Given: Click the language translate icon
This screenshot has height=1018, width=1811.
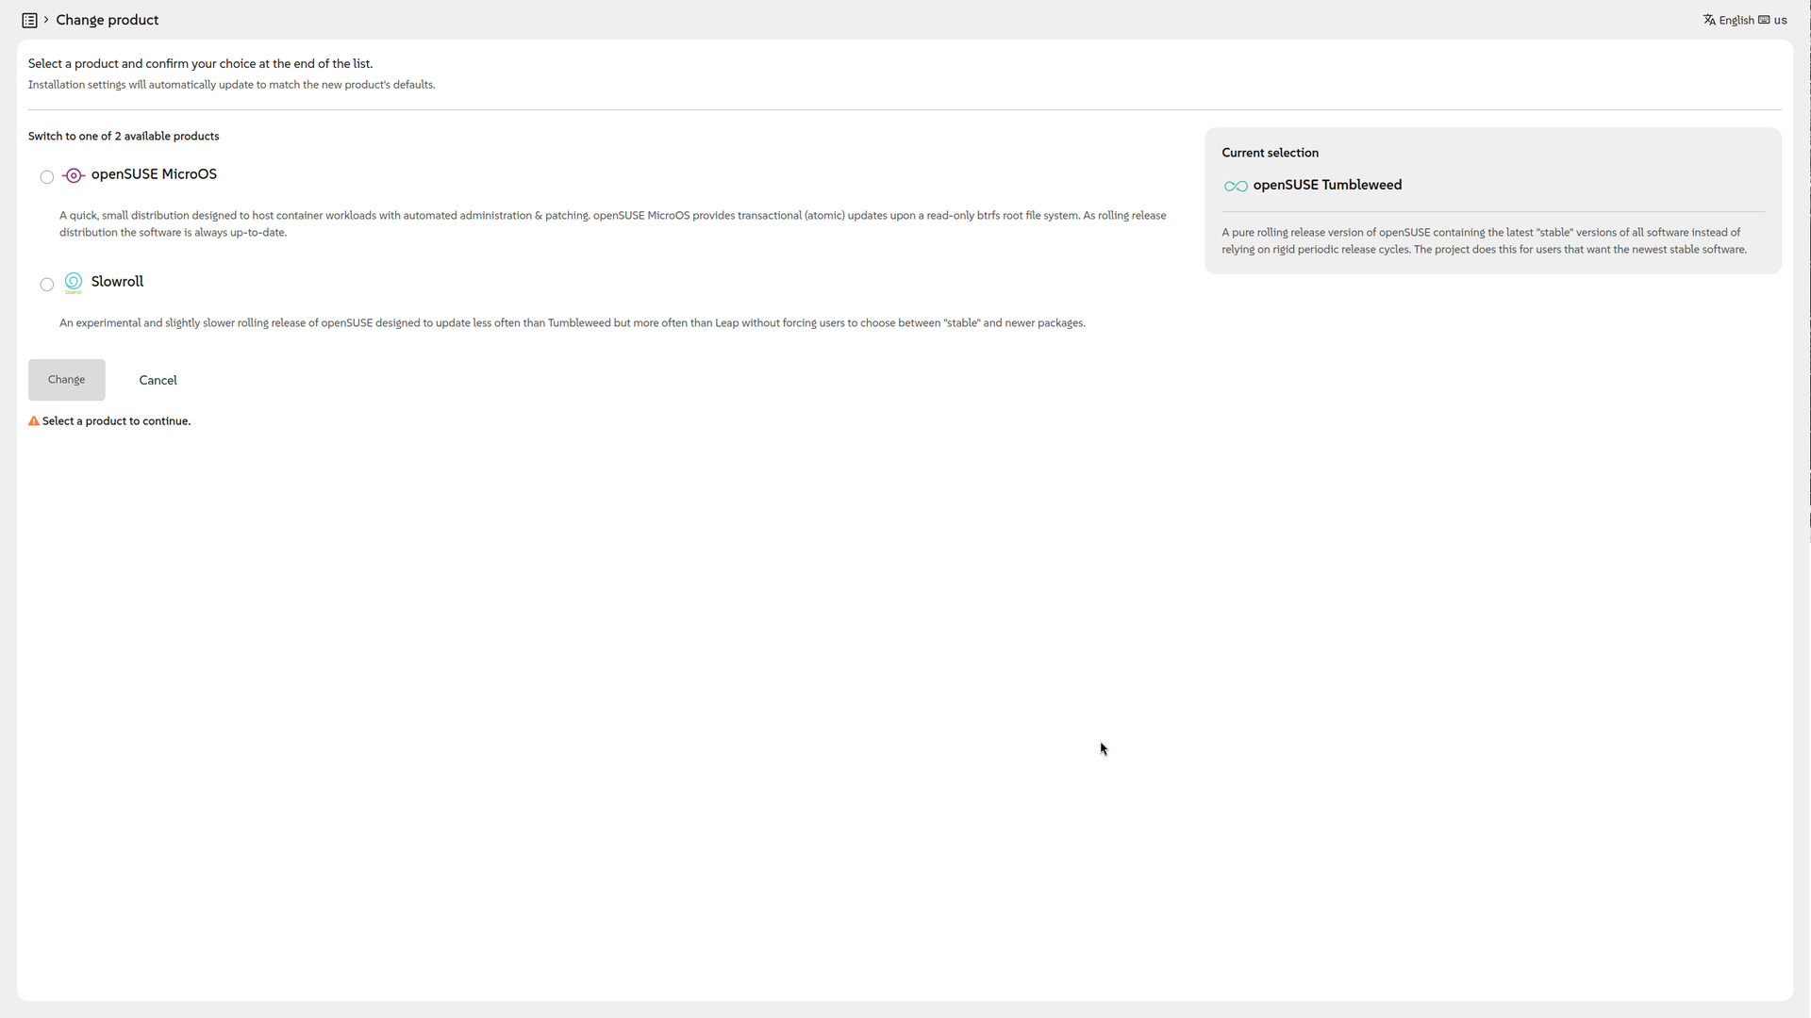Looking at the screenshot, I should 1709,20.
